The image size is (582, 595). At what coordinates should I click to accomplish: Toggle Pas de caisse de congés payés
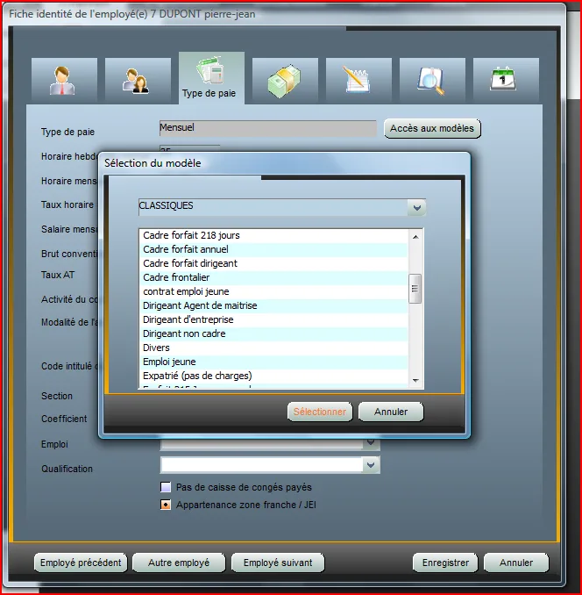pos(166,487)
